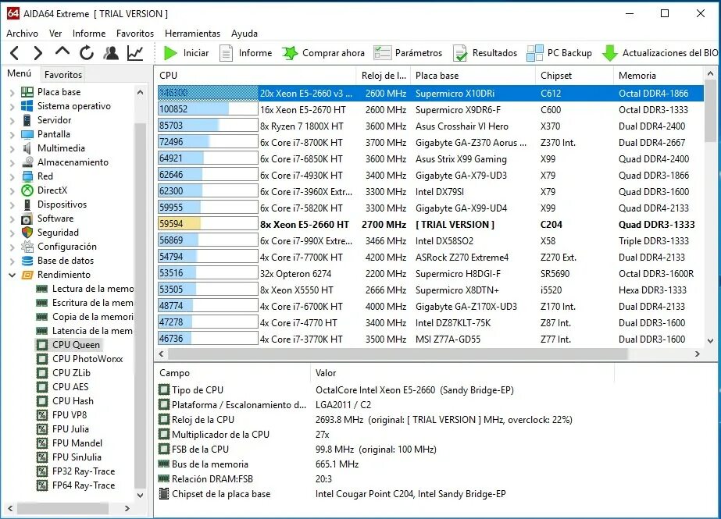Screen dimensions: 721x519
Task: Select Pantalla monitor icon in tree
Action: [x=27, y=134]
